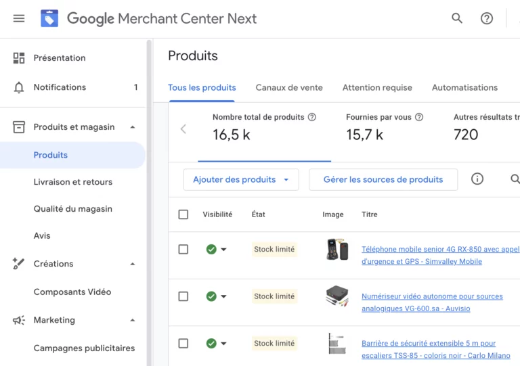Image resolution: width=520 pixels, height=366 pixels.
Task: Open the Ajouter des produits dropdown
Action: point(241,179)
